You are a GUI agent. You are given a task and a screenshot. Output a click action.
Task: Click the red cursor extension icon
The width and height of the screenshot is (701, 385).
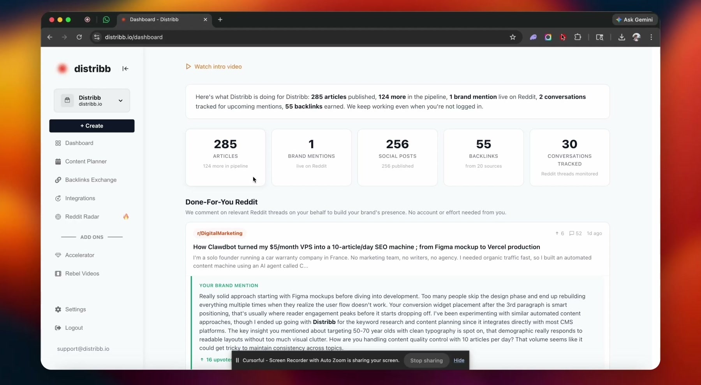point(563,37)
